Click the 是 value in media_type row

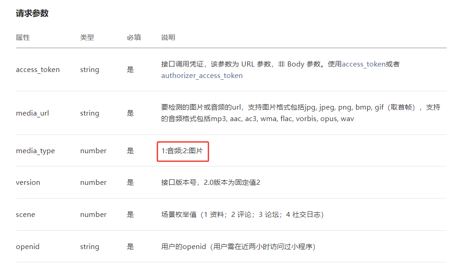tap(130, 151)
